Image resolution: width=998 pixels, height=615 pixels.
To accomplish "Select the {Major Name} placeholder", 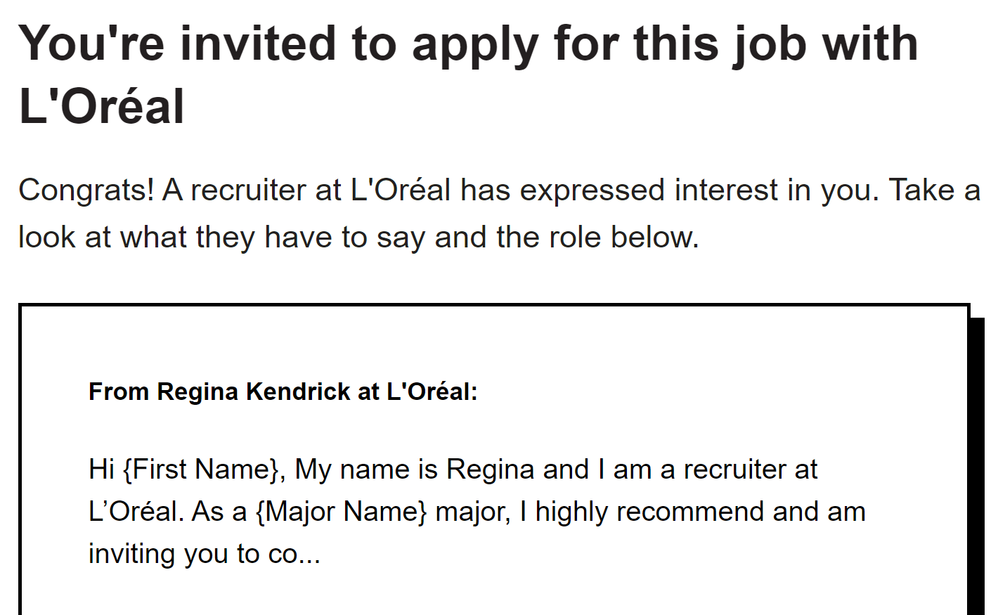I will pos(341,512).
